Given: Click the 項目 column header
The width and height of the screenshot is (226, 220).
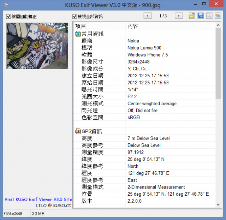Looking at the screenshot, I should (x=100, y=26).
